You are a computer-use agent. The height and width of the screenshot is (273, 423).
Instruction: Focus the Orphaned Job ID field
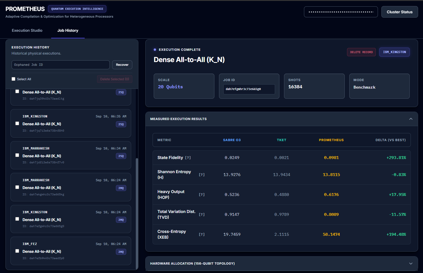[61, 65]
